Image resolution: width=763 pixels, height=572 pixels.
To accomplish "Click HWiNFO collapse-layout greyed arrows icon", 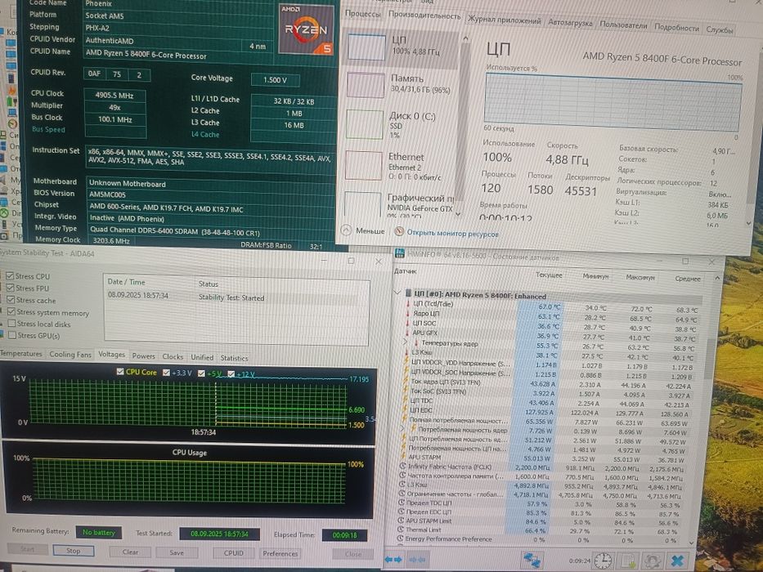I will click(x=416, y=560).
